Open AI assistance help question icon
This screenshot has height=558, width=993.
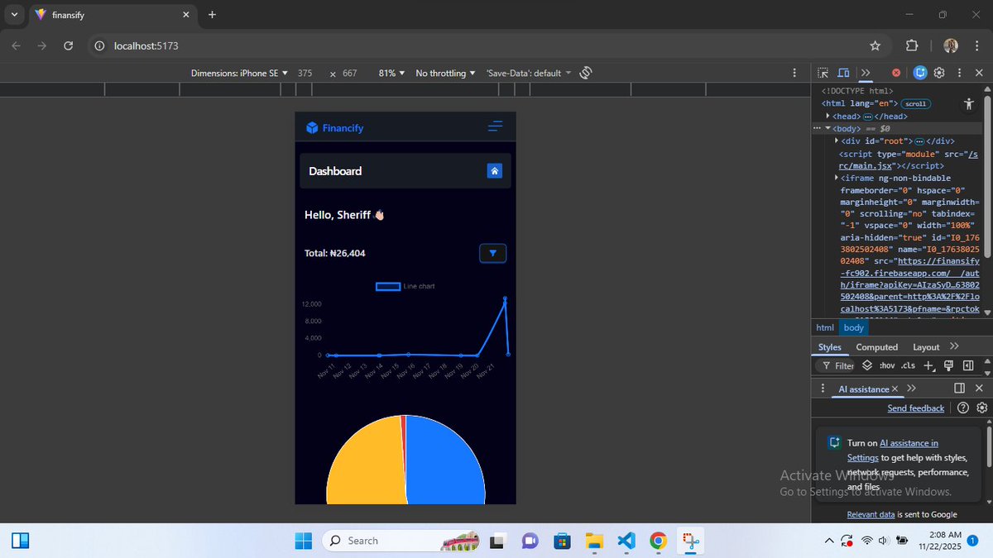click(962, 408)
